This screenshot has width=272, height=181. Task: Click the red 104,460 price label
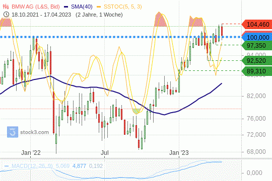pos(257,25)
